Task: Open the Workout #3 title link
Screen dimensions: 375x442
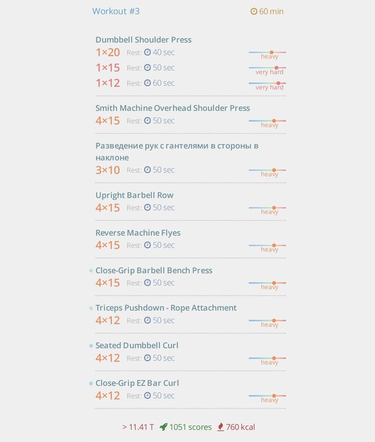Action: click(116, 12)
